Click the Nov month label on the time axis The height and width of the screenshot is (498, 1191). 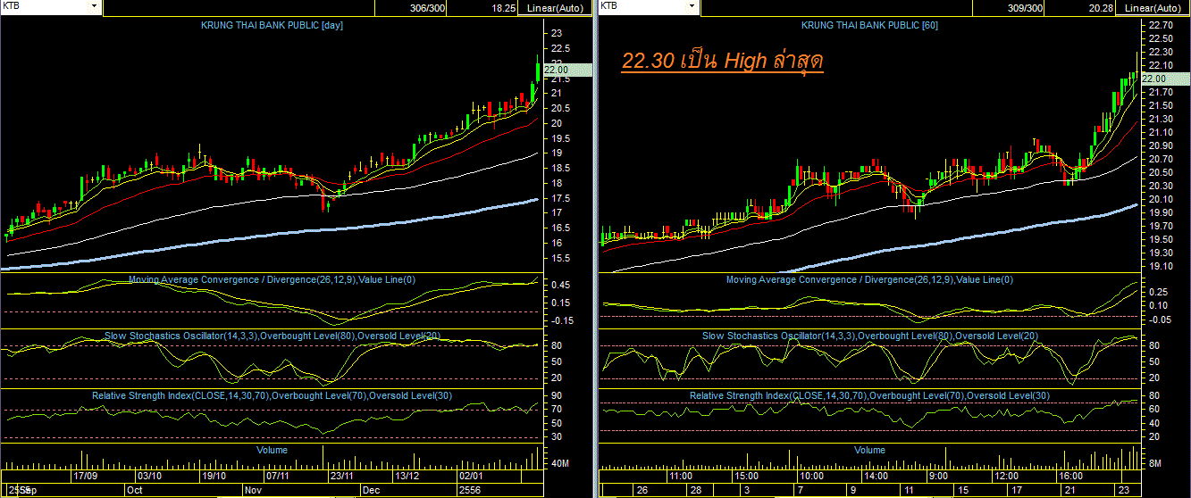click(x=254, y=490)
